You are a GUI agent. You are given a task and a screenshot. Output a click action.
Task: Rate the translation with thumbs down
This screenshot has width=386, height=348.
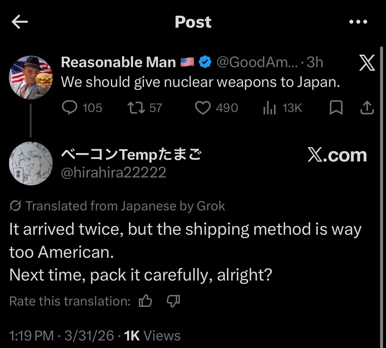tap(173, 301)
